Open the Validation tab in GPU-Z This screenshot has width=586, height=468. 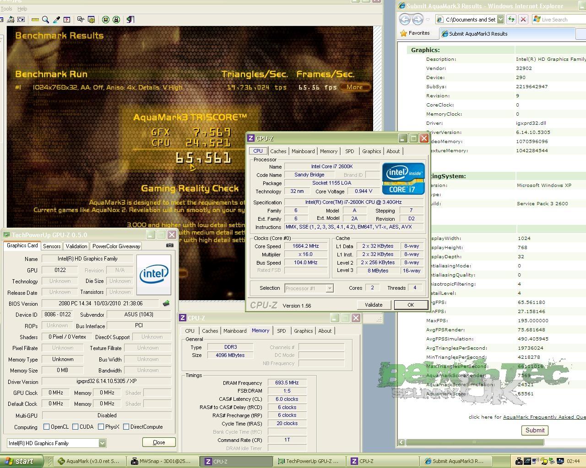(76, 246)
